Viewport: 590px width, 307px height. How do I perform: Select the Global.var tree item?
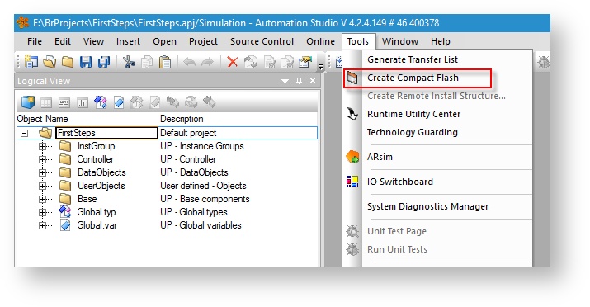(x=97, y=225)
